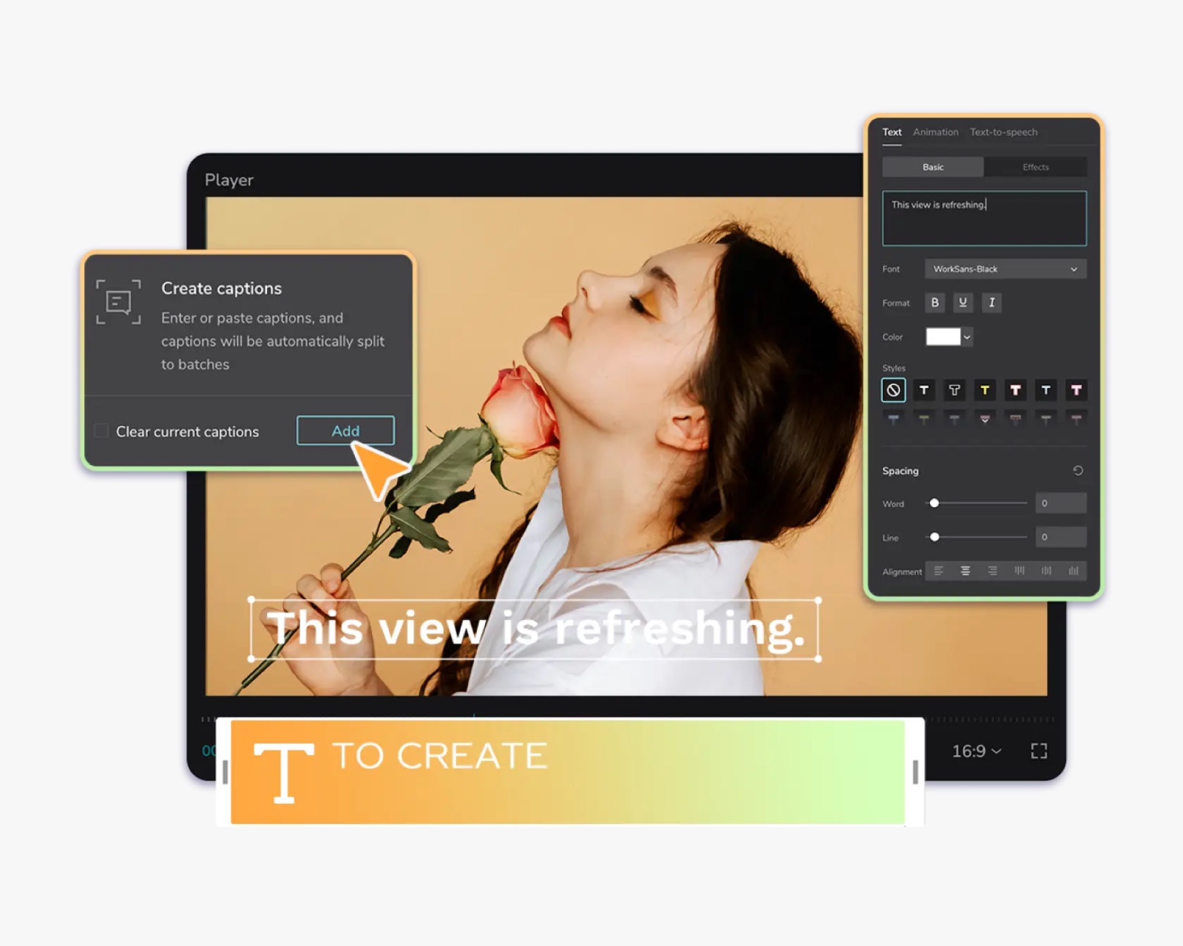
Task: Enable the Clear current captions checkbox
Action: click(102, 431)
